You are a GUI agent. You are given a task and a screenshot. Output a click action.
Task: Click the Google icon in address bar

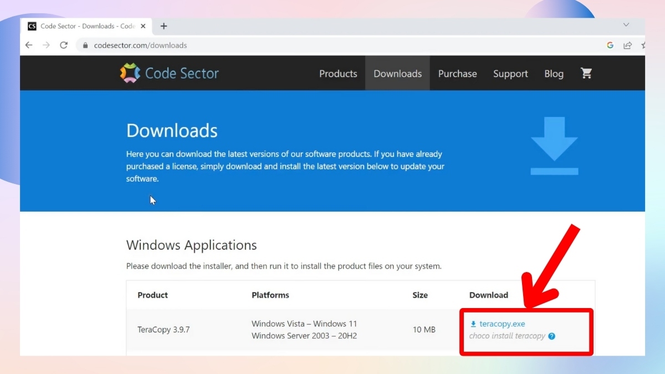click(x=610, y=45)
